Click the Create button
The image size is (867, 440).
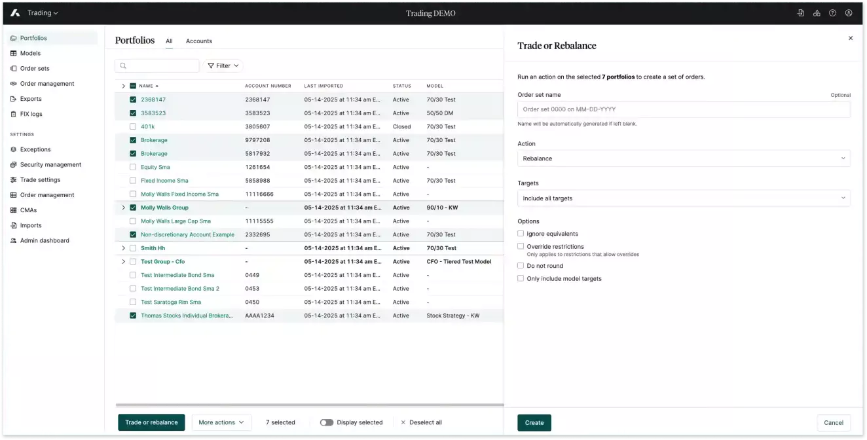[534, 422]
